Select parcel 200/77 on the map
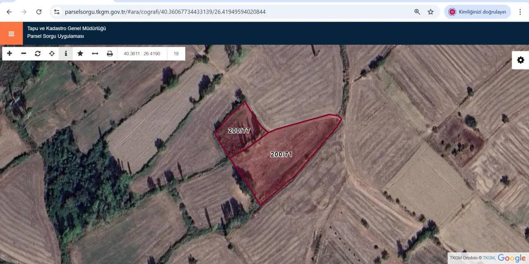This screenshot has width=529, height=264. coord(239,130)
